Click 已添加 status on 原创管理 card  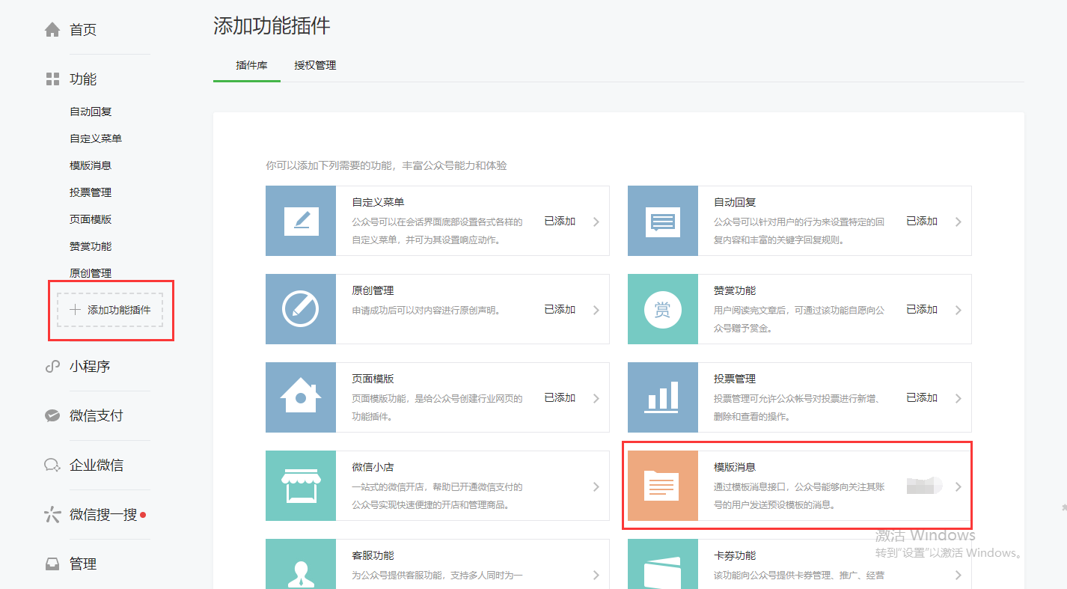560,310
